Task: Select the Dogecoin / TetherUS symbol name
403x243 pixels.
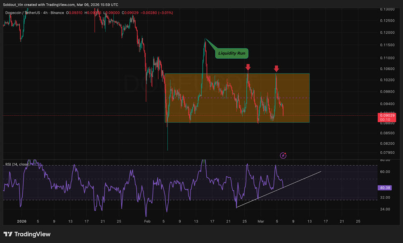Action: [x=22, y=13]
